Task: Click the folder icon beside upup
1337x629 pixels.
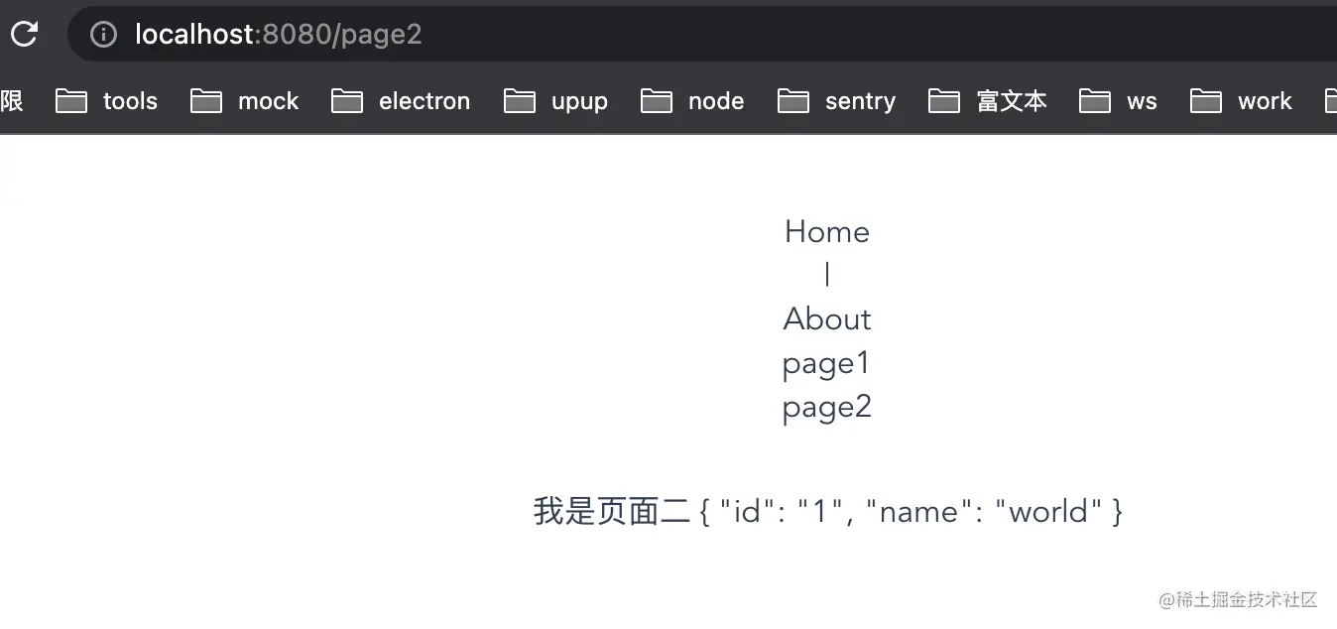Action: tap(520, 101)
